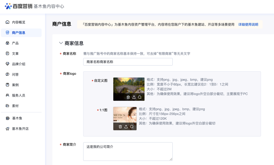Viewport: 274px width, 165px height.
Task: Click the 案例 bookmark icon
Action: [x=7, y=85]
